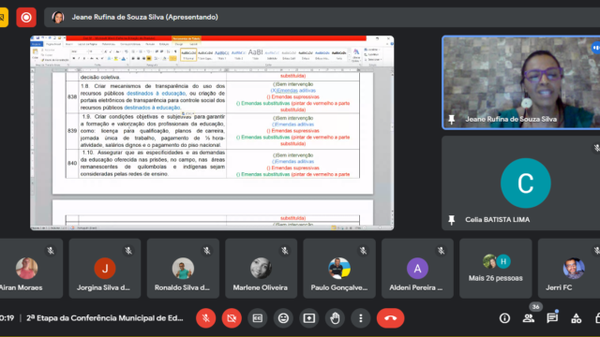Click row number 839 cell
600x337 pixels.
click(72, 131)
